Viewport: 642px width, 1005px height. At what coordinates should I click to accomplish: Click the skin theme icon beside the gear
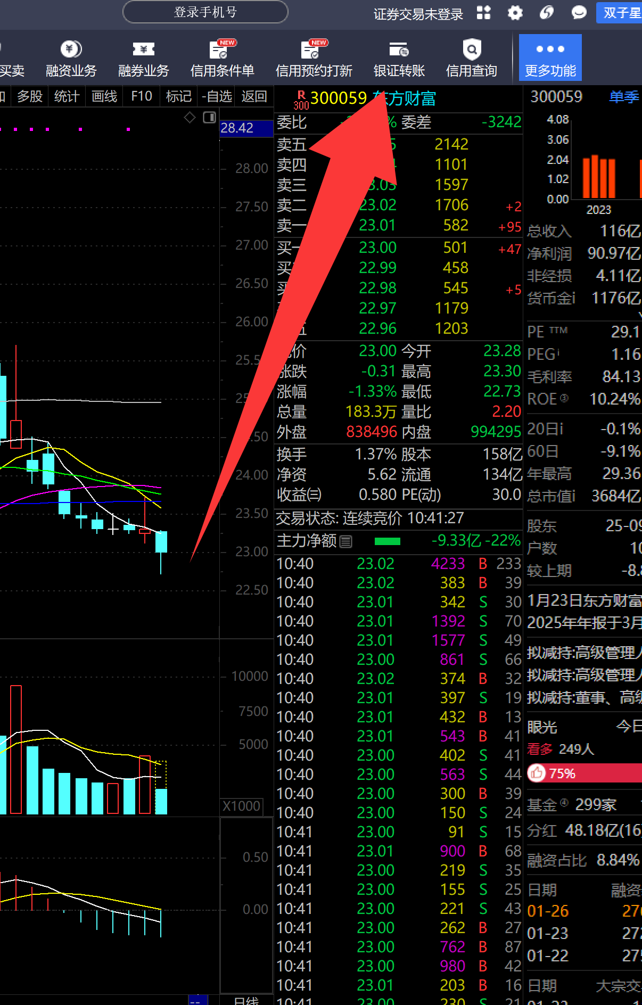tap(547, 12)
